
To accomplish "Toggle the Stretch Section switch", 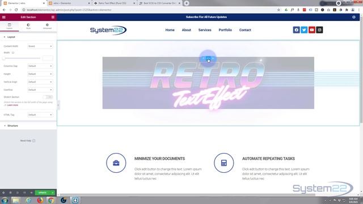I will [x=48, y=97].
